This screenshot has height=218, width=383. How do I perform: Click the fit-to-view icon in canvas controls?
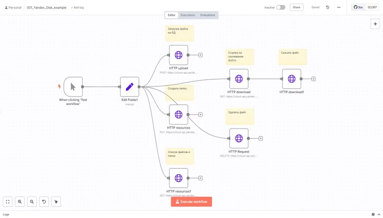tap(8, 202)
